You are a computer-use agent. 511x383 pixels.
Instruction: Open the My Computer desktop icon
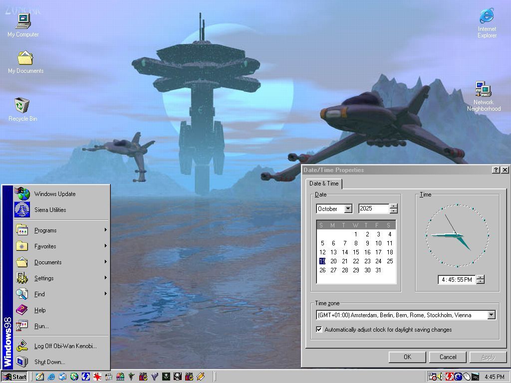click(x=23, y=21)
